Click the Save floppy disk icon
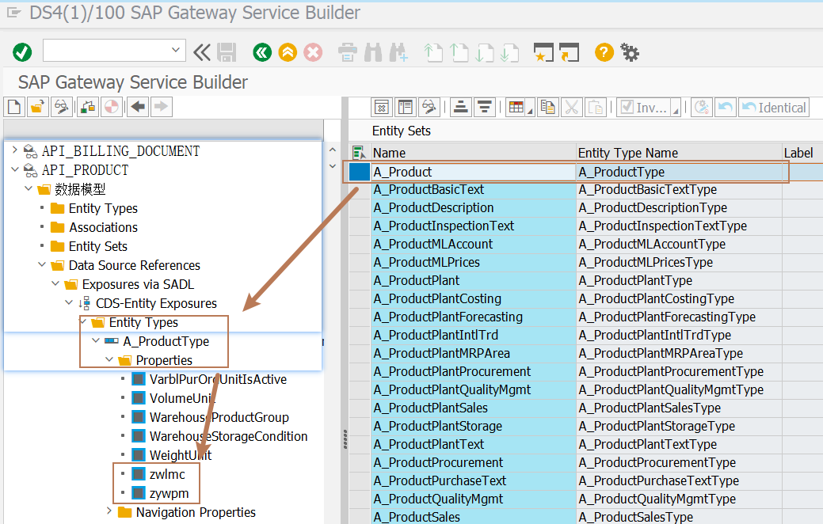Viewport: 823px width, 524px height. [x=227, y=52]
